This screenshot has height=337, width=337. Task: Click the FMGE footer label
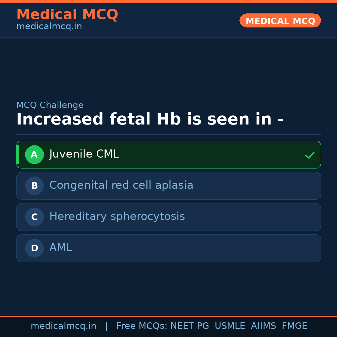point(295,326)
